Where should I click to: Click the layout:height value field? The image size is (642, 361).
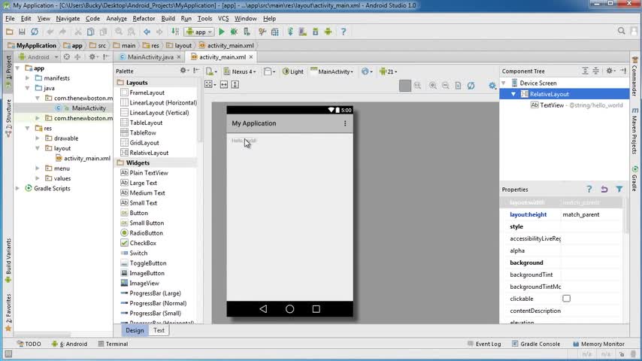590,214
